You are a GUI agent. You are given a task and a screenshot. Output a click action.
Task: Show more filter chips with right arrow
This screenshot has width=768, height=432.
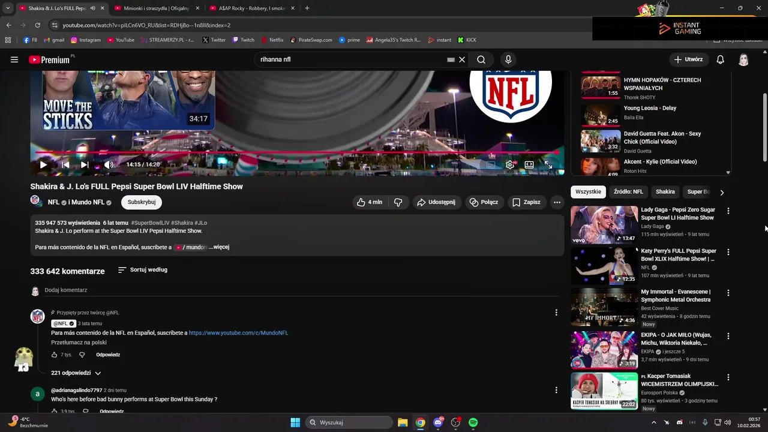click(x=722, y=192)
